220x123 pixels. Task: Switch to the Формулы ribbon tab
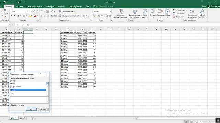50,6
